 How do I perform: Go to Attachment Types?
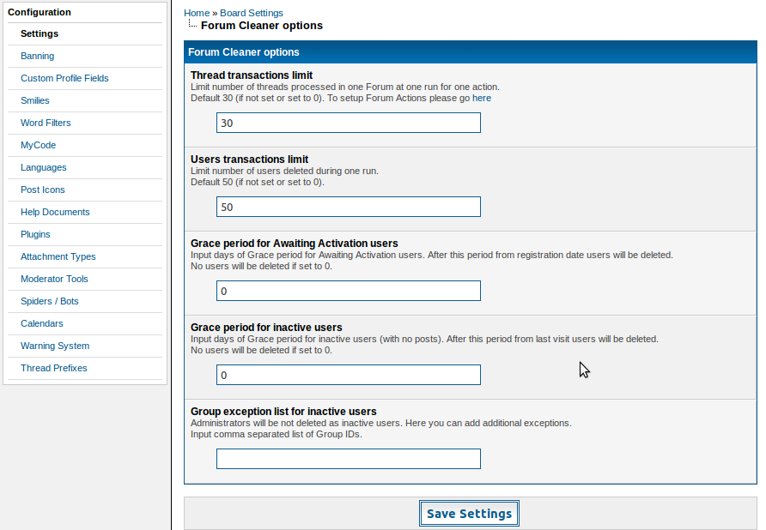pos(58,256)
